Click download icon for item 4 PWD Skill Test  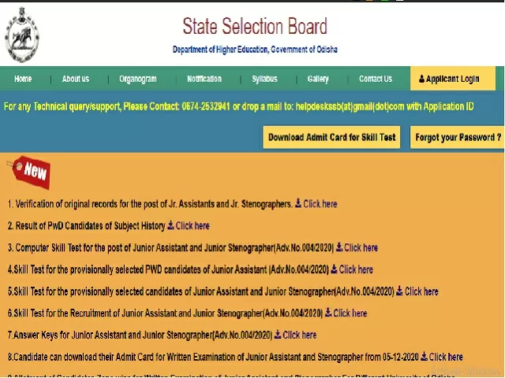(334, 269)
